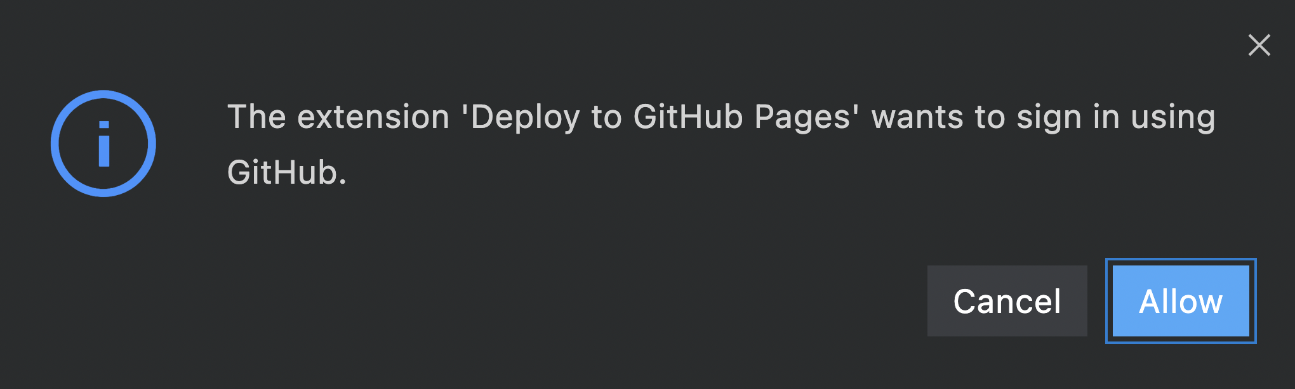Click the word 'Pages' in the prompt
Viewport: 1295px width, 389px height.
[x=802, y=118]
